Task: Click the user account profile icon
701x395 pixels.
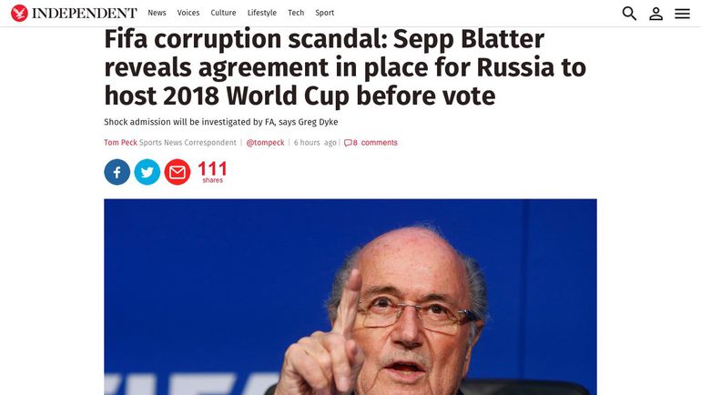Action: 655,14
